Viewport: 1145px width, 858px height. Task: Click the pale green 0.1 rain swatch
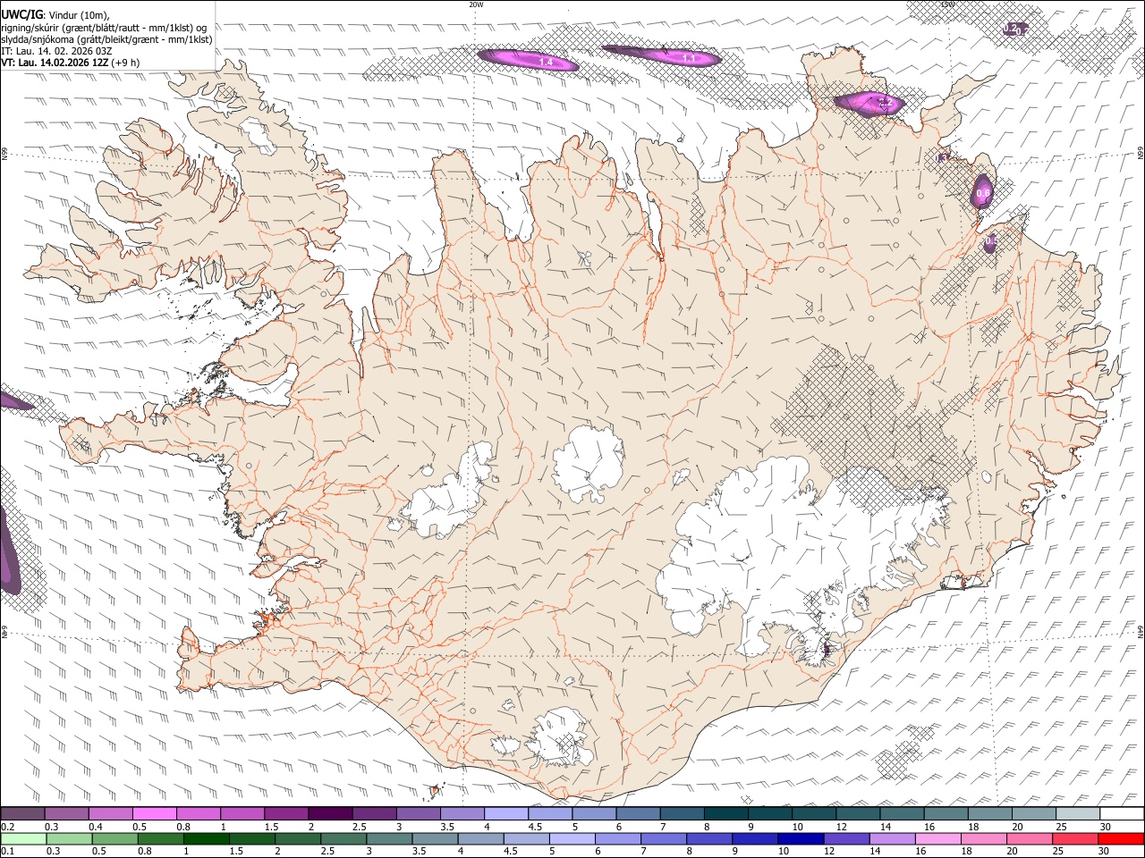point(22,839)
